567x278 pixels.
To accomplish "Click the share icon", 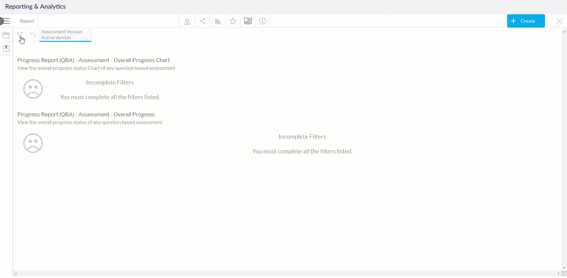I will [x=202, y=21].
